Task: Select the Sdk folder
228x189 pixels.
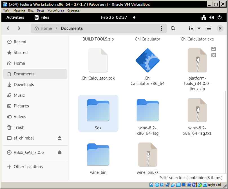Action: 98,113
